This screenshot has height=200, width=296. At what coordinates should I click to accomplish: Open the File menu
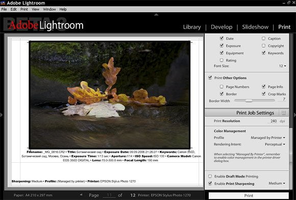pyautogui.click(x=4, y=9)
